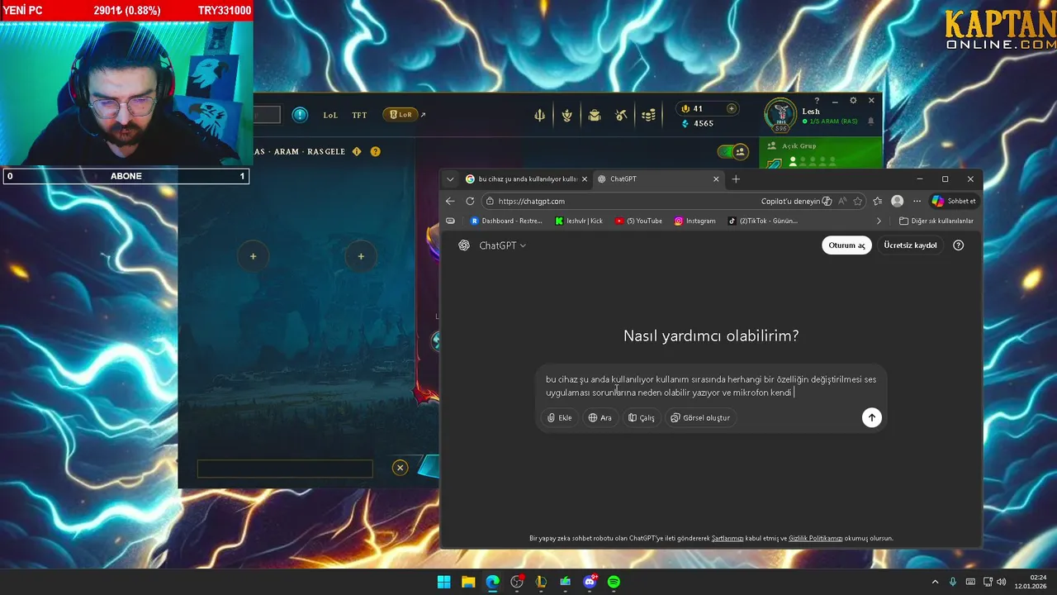Viewport: 1057px width, 595px height.
Task: Send the ChatGPT message with the arrow button
Action: [871, 417]
